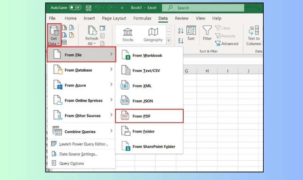
Task: Select column J header
Action: pyautogui.click(x=248, y=71)
